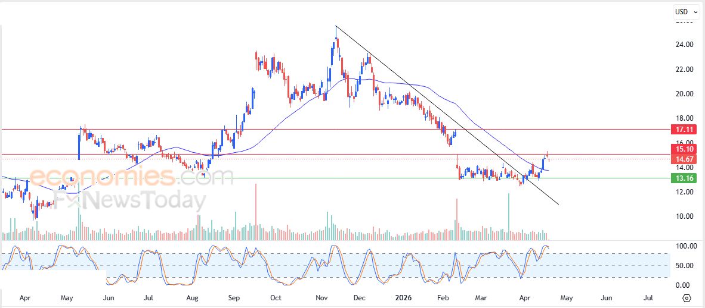Click the red 17.11 price label
This screenshot has width=705, height=308.
[x=681, y=129]
